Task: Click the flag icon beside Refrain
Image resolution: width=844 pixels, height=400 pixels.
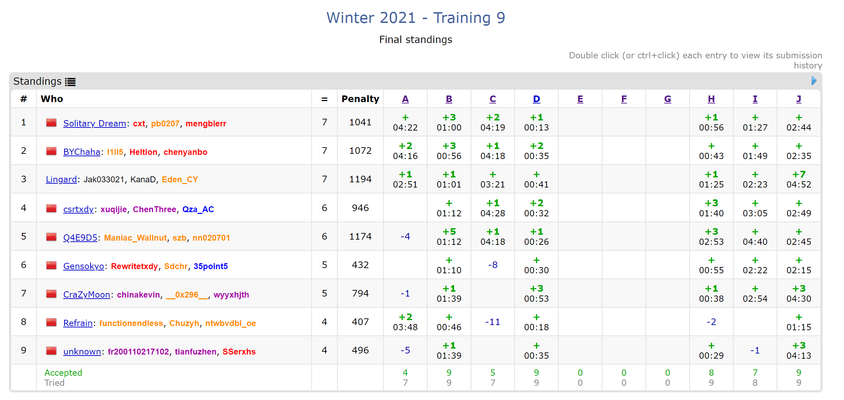Action: (51, 322)
